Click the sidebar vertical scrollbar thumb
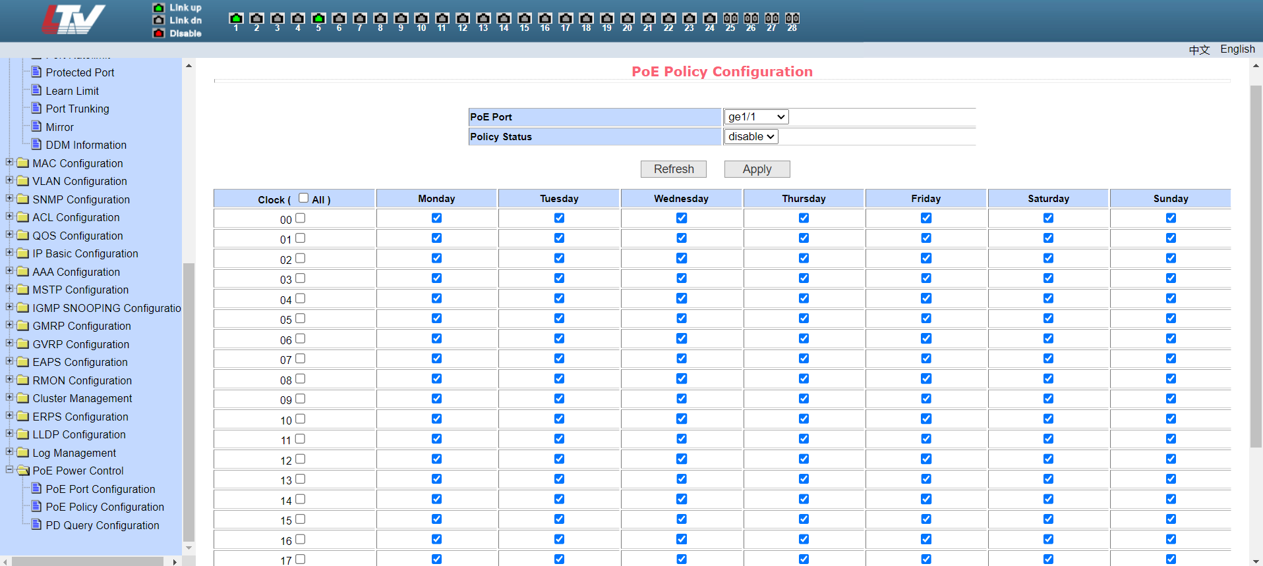Viewport: 1263px width, 566px height. coord(189,401)
